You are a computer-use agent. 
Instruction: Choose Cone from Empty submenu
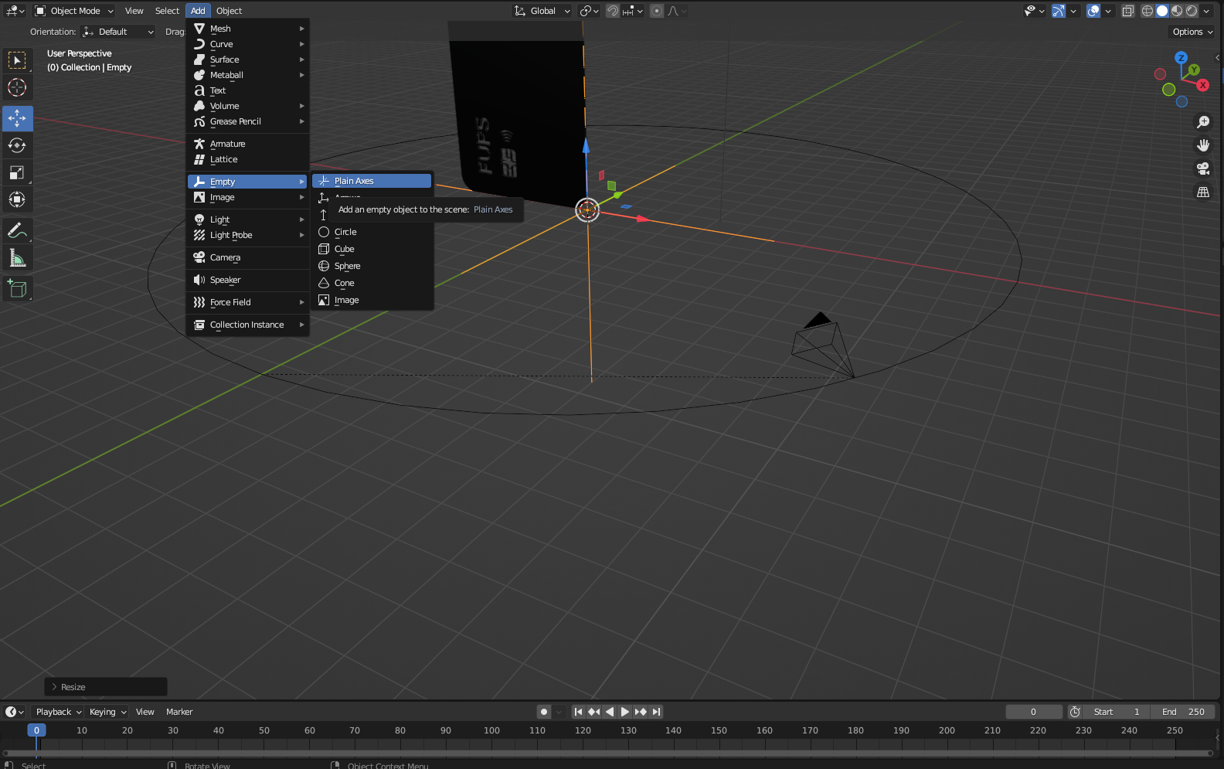pos(372,283)
